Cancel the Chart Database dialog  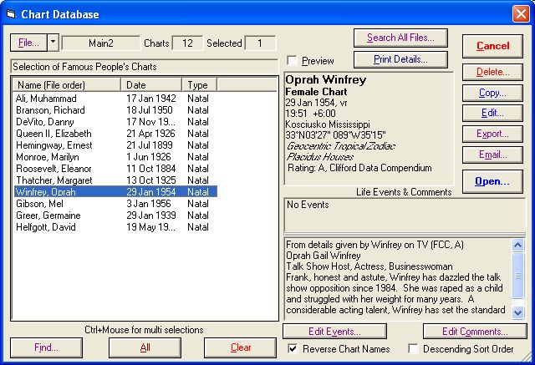(492, 46)
